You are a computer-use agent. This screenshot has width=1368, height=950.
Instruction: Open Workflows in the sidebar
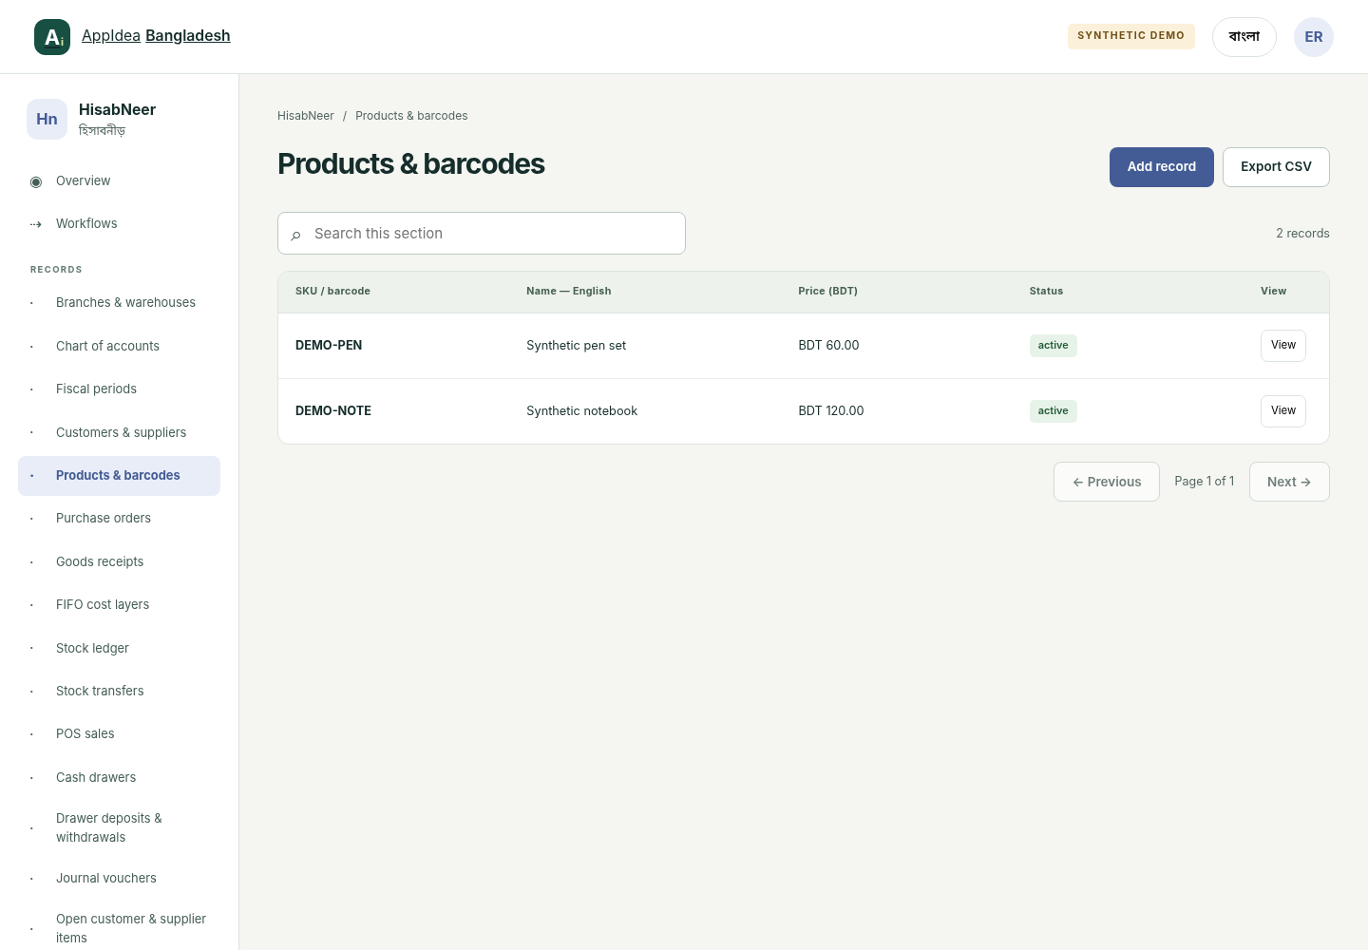pos(119,224)
